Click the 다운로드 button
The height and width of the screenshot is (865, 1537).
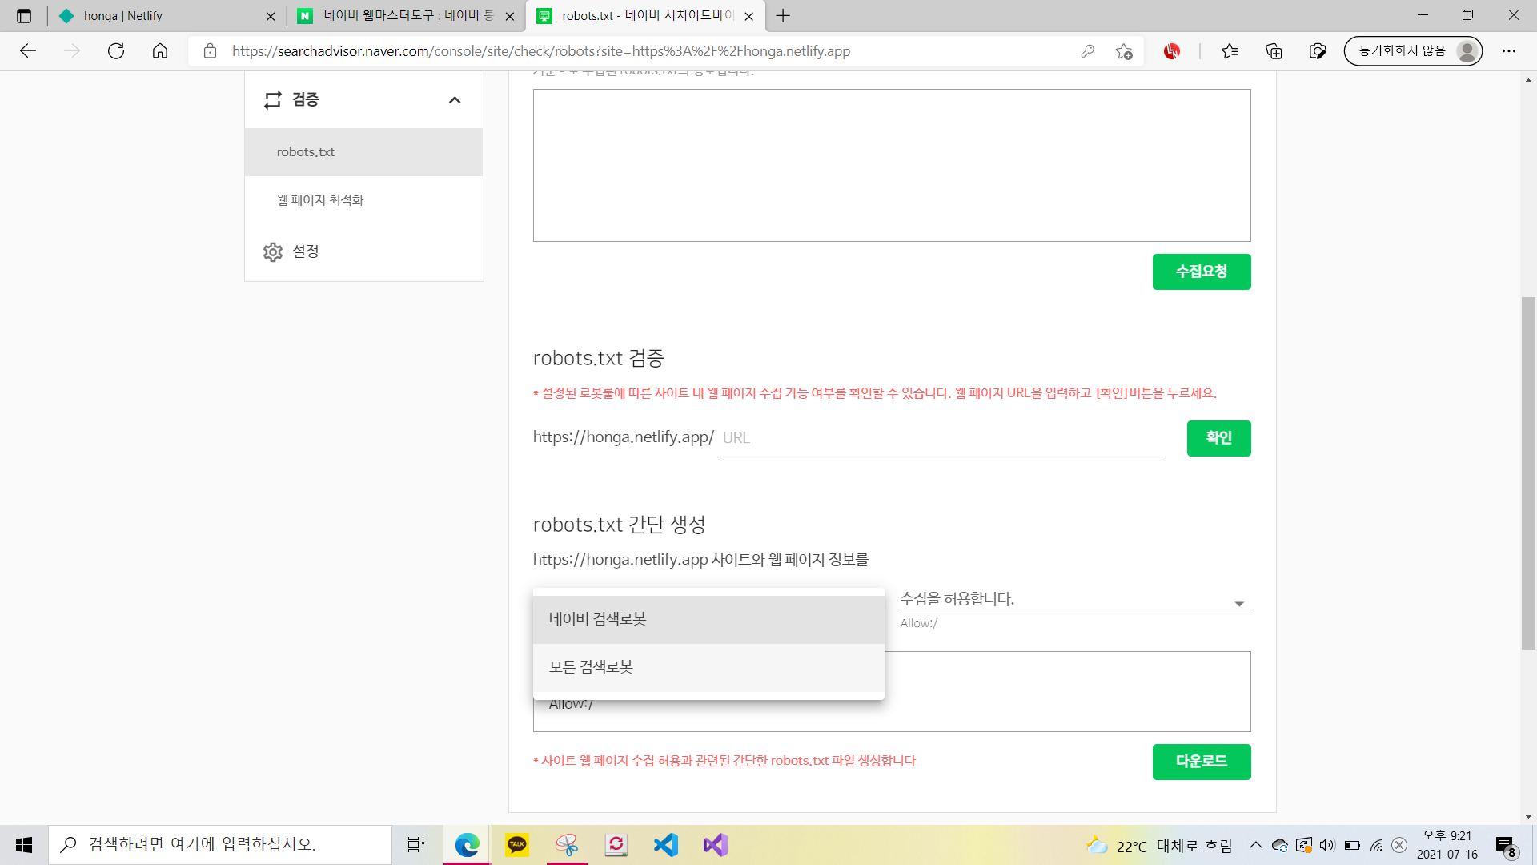tap(1202, 762)
